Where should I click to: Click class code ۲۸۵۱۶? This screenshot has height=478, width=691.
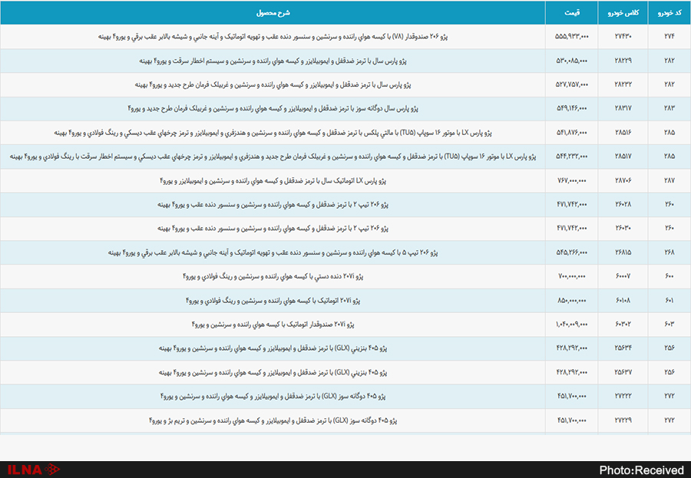623,133
